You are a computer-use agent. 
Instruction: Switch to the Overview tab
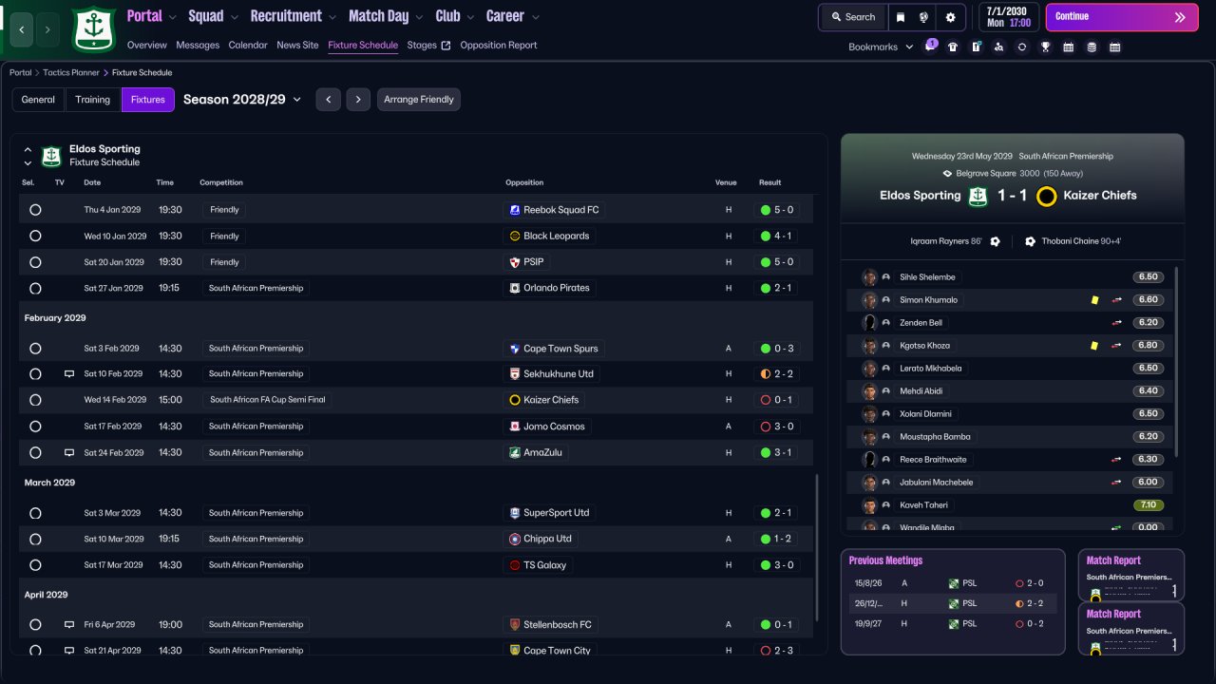click(x=146, y=46)
